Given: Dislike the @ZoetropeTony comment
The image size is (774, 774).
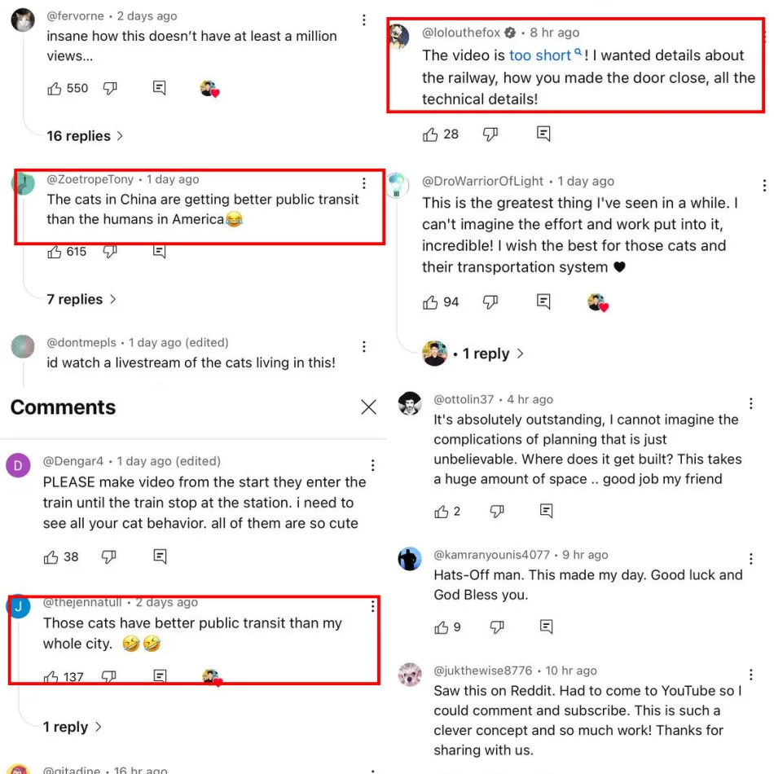Looking at the screenshot, I should coord(110,252).
